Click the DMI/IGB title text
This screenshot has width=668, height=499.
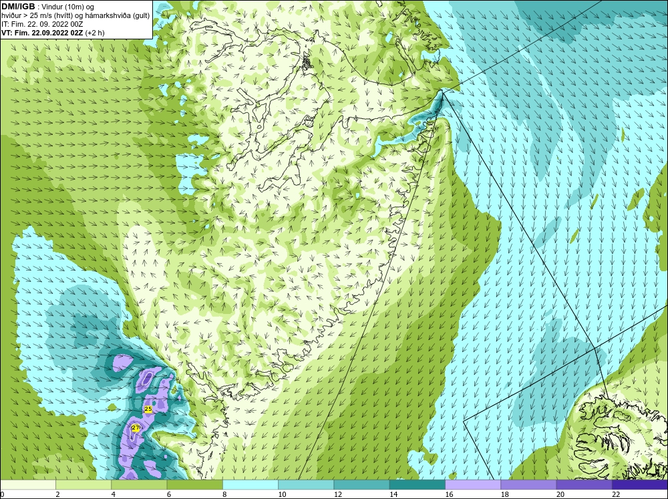click(x=18, y=7)
